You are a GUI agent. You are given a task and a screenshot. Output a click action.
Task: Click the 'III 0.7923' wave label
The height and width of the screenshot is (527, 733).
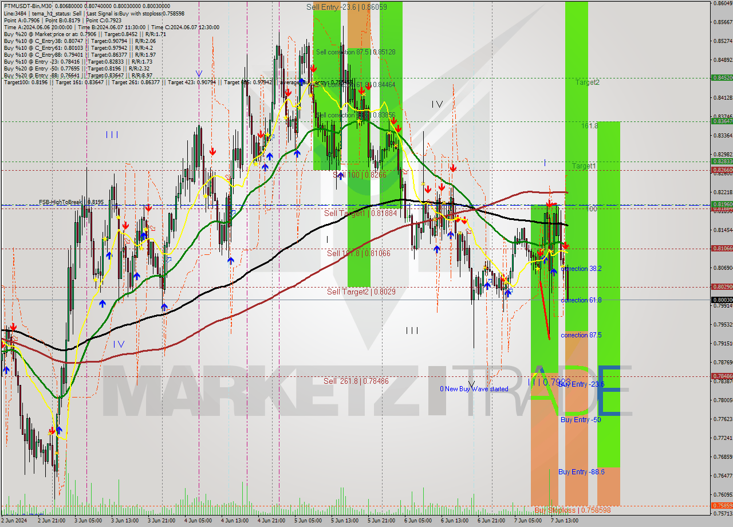tap(549, 382)
